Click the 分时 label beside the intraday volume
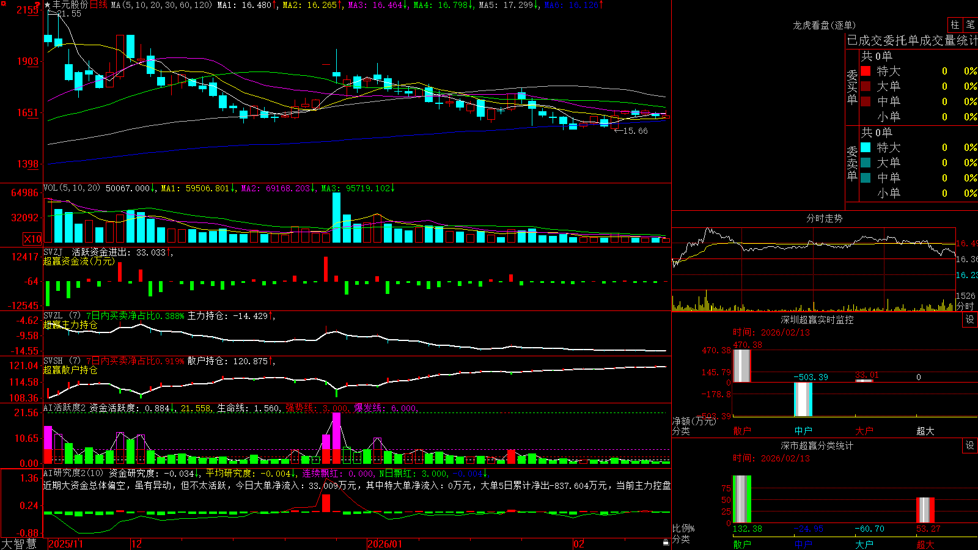The height and width of the screenshot is (550, 978). [x=965, y=306]
